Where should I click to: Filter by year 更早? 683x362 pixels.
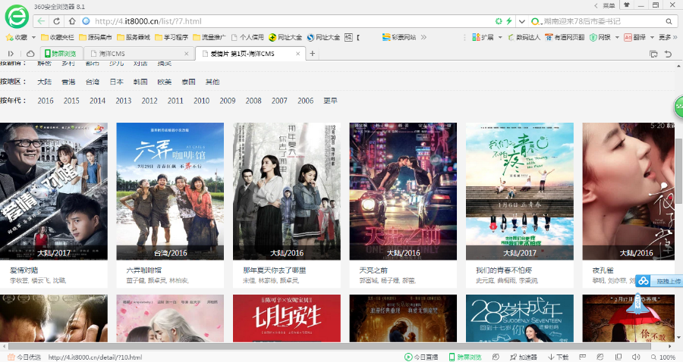click(x=330, y=101)
